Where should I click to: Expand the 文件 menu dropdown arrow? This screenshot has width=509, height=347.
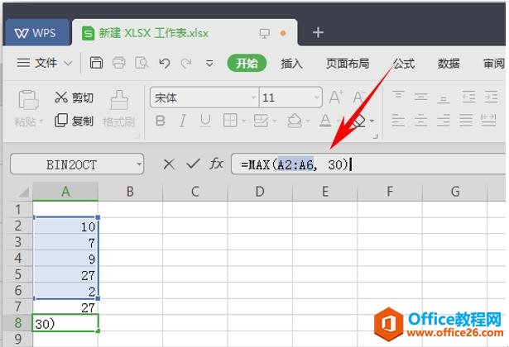[x=68, y=63]
